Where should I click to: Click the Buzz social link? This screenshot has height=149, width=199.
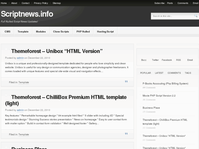click(x=144, y=60)
